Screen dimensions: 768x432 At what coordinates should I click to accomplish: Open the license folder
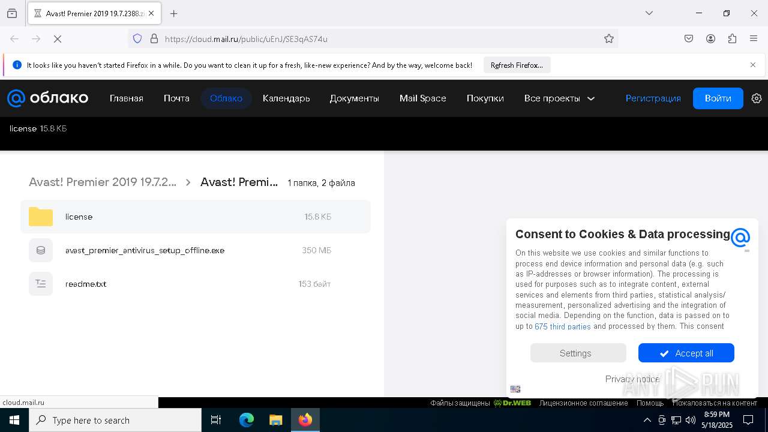click(196, 217)
